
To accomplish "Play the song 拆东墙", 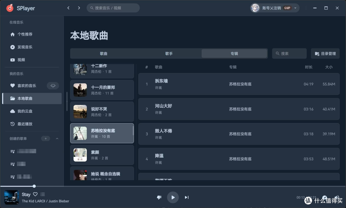I will click(239, 84).
